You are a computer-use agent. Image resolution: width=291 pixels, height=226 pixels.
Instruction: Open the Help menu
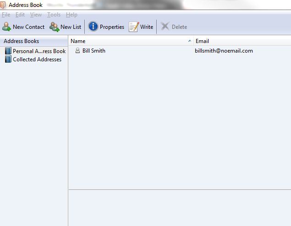click(x=71, y=15)
